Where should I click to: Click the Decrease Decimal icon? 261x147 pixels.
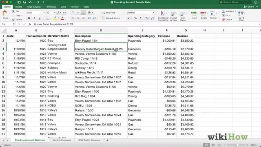[152, 18]
